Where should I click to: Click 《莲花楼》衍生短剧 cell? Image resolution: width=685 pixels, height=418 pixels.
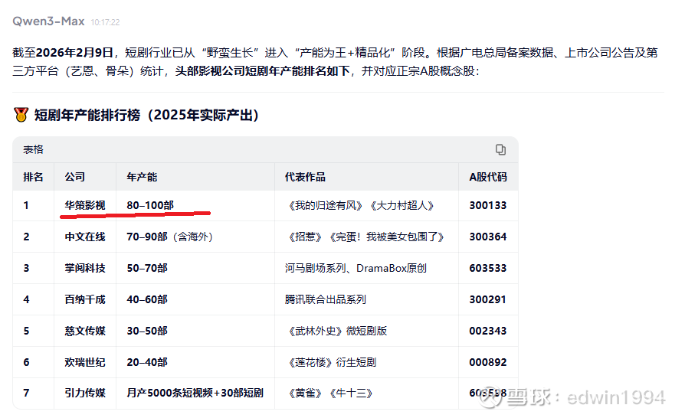[332, 362]
